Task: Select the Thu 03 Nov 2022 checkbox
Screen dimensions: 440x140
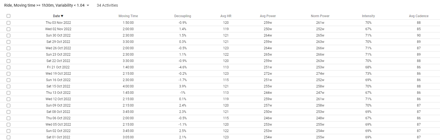Action: (x=8, y=23)
